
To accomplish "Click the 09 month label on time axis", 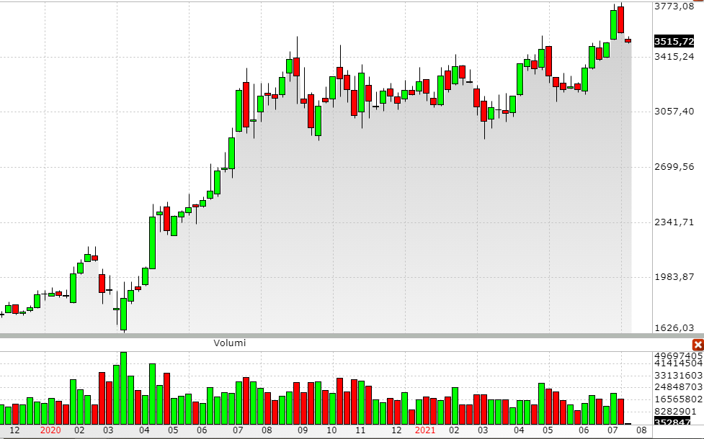I will point(303,430).
